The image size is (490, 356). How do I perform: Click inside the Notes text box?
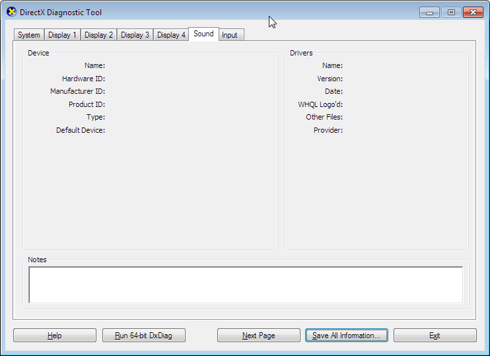coord(246,285)
